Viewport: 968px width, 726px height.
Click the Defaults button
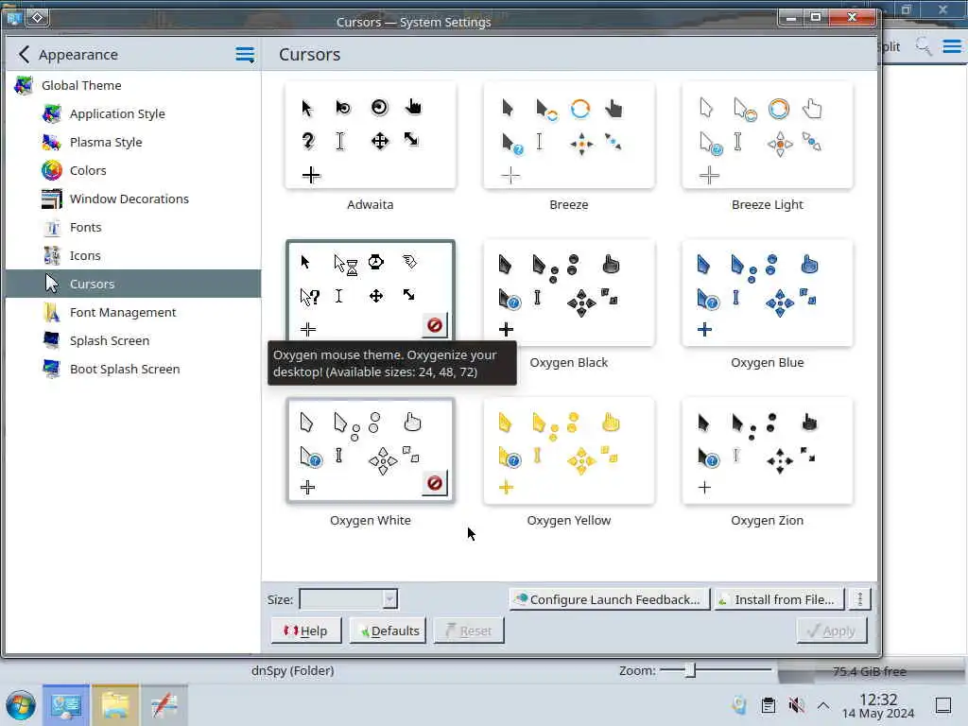(x=388, y=631)
